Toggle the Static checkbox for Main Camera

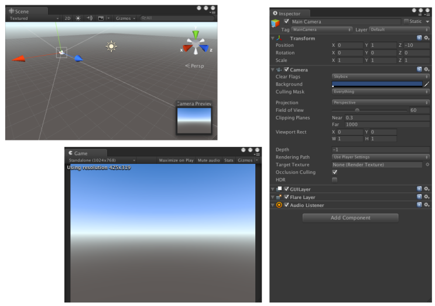(406, 21)
